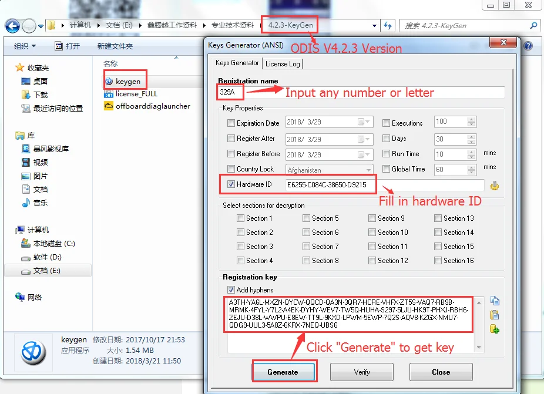544x394 pixels.
Task: Open address bar history dropdown arrow
Action: (x=374, y=26)
